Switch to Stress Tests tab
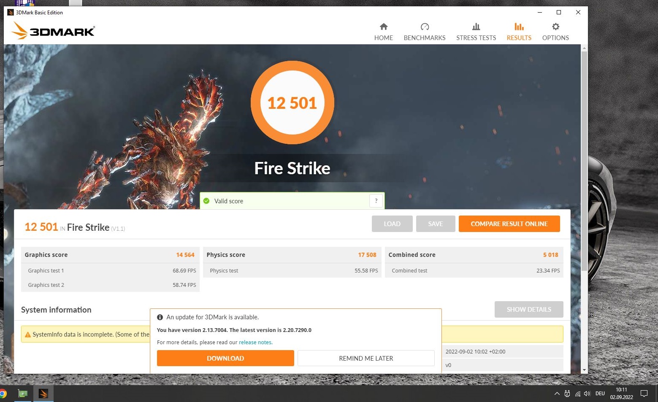The image size is (658, 402). [x=476, y=32]
